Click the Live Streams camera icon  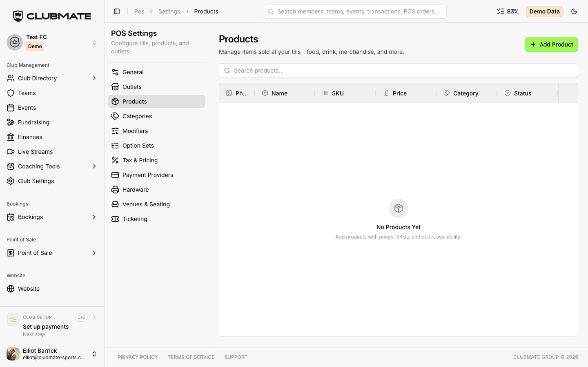(11, 152)
